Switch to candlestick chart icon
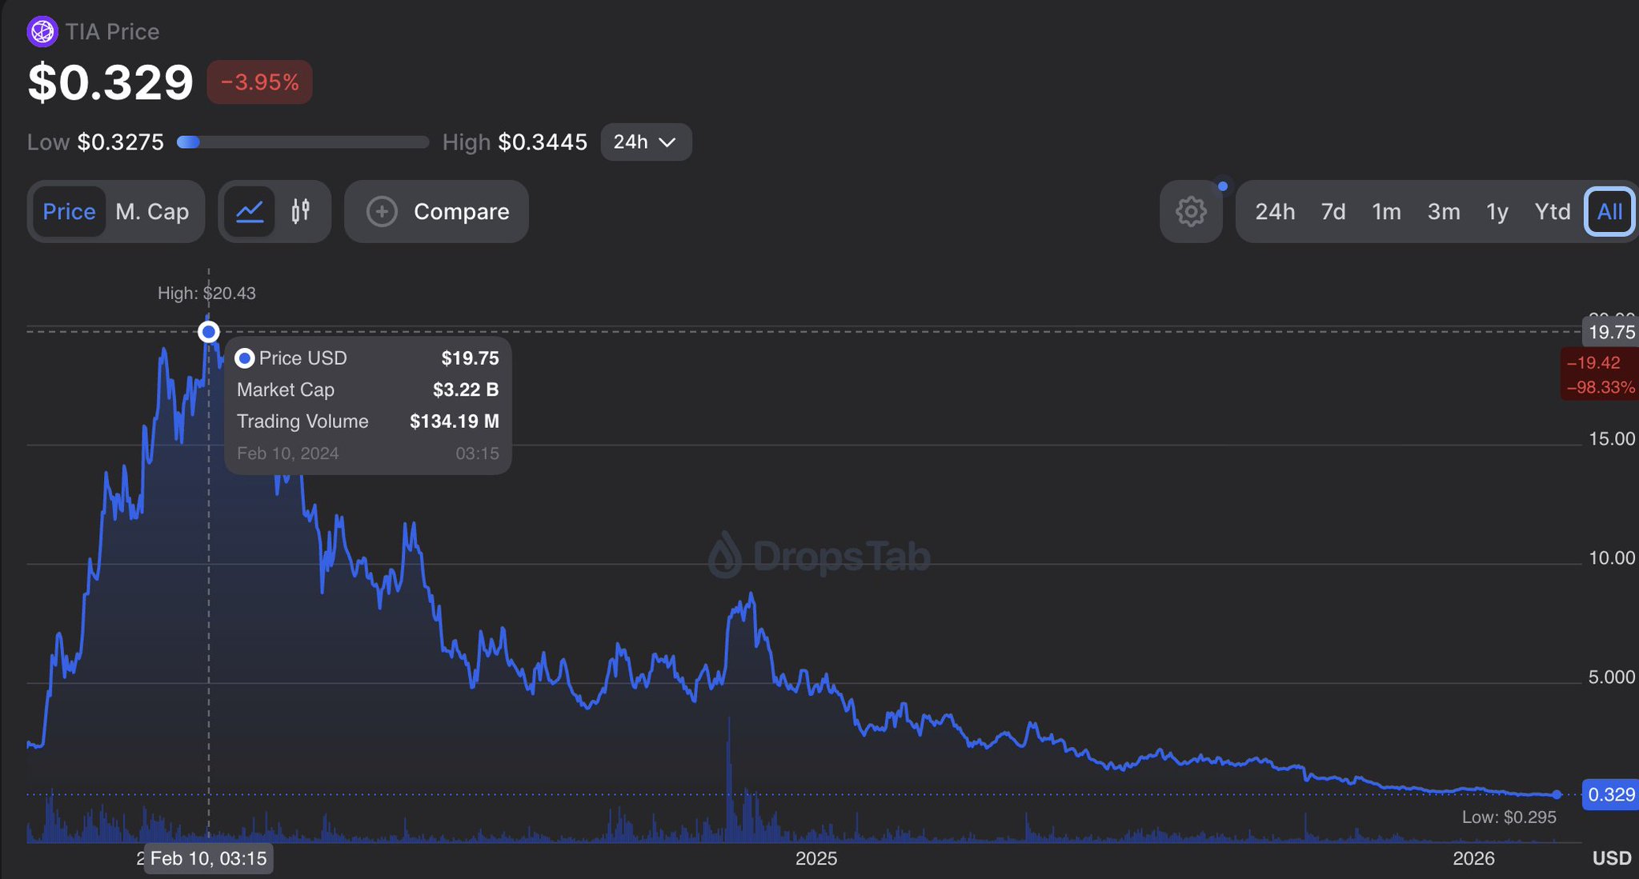The height and width of the screenshot is (879, 1639). pos(300,211)
